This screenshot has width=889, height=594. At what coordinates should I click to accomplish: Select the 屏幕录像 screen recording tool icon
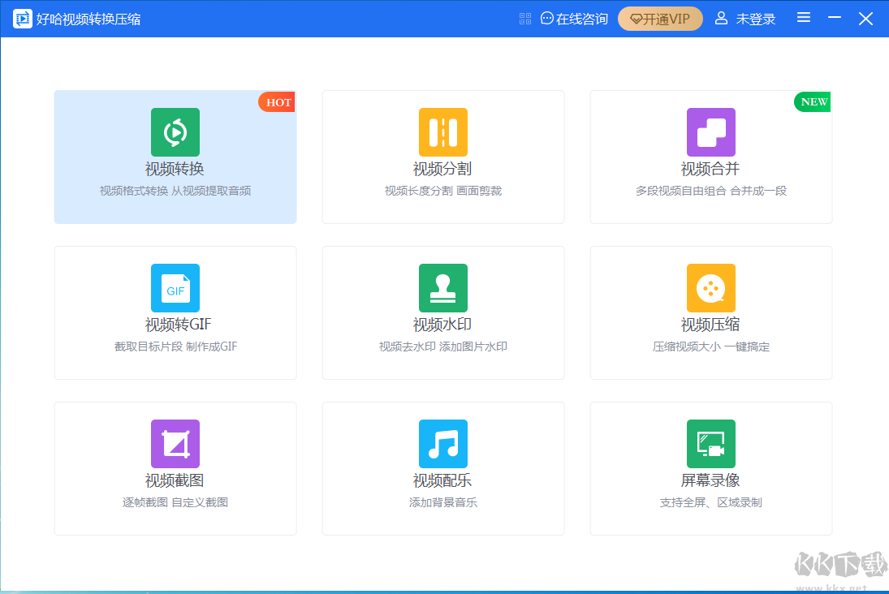(710, 444)
